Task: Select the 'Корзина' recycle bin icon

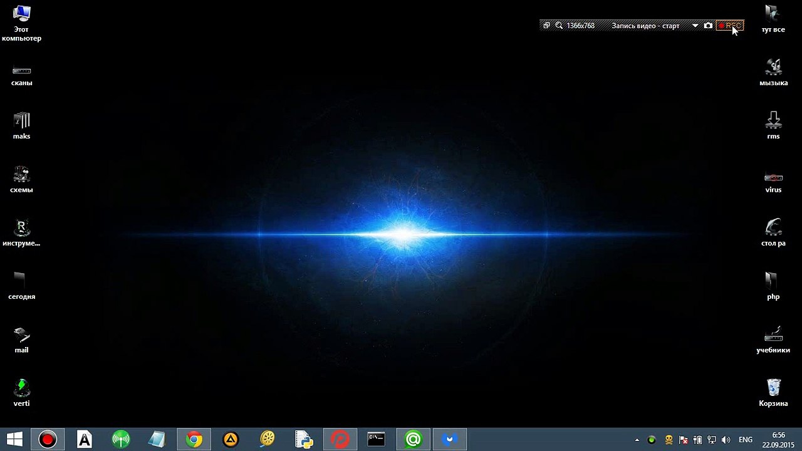Action: pos(773,393)
